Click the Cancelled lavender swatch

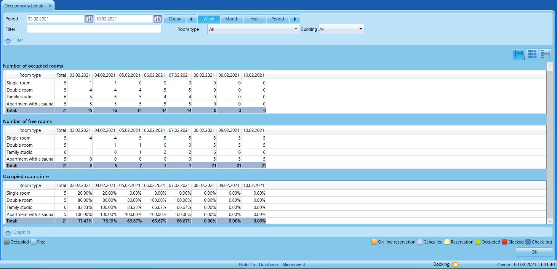tap(420, 242)
